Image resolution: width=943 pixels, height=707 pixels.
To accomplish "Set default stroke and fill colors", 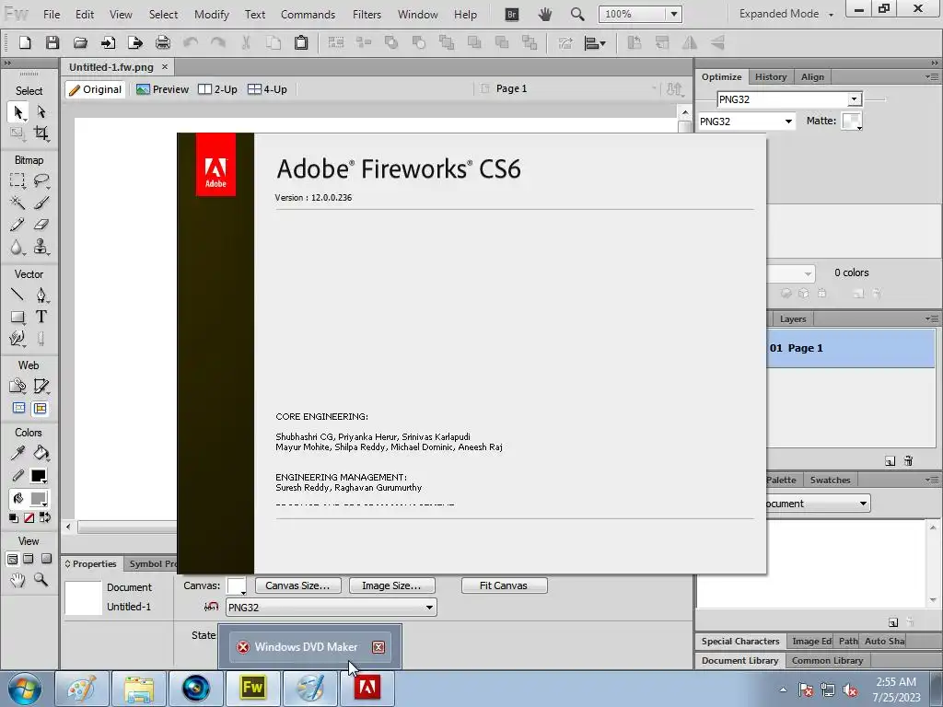I will [x=13, y=517].
